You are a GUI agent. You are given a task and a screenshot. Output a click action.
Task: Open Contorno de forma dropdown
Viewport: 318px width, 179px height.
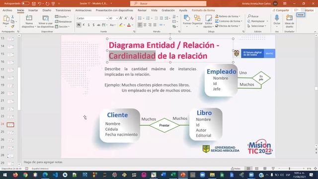coord(229,21)
